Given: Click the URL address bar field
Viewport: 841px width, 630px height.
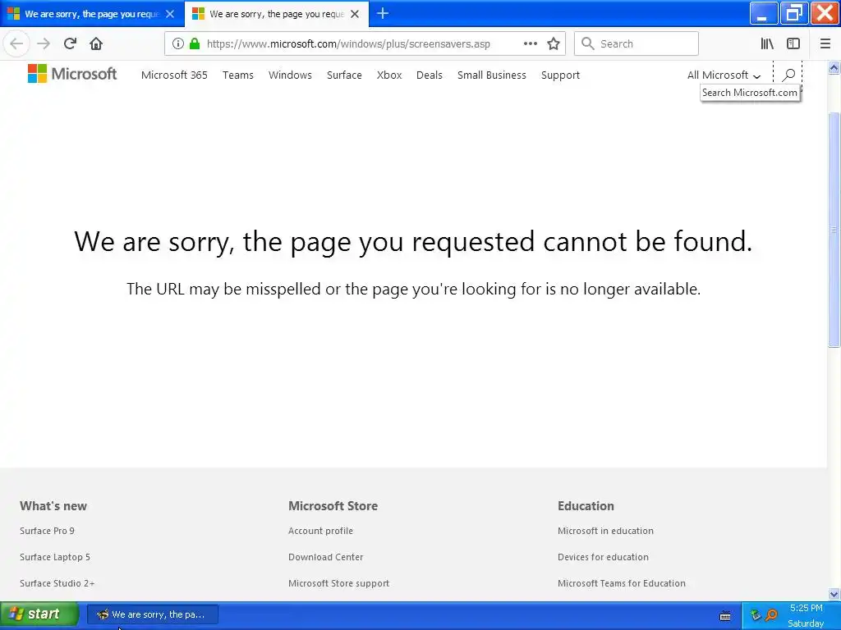Looking at the screenshot, I should (365, 44).
